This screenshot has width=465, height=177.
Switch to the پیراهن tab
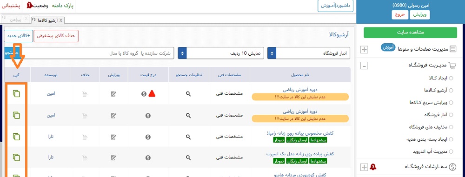[16, 20]
